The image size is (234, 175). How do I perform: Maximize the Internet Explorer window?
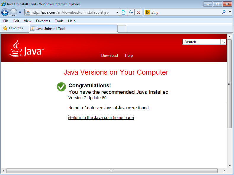217,4
